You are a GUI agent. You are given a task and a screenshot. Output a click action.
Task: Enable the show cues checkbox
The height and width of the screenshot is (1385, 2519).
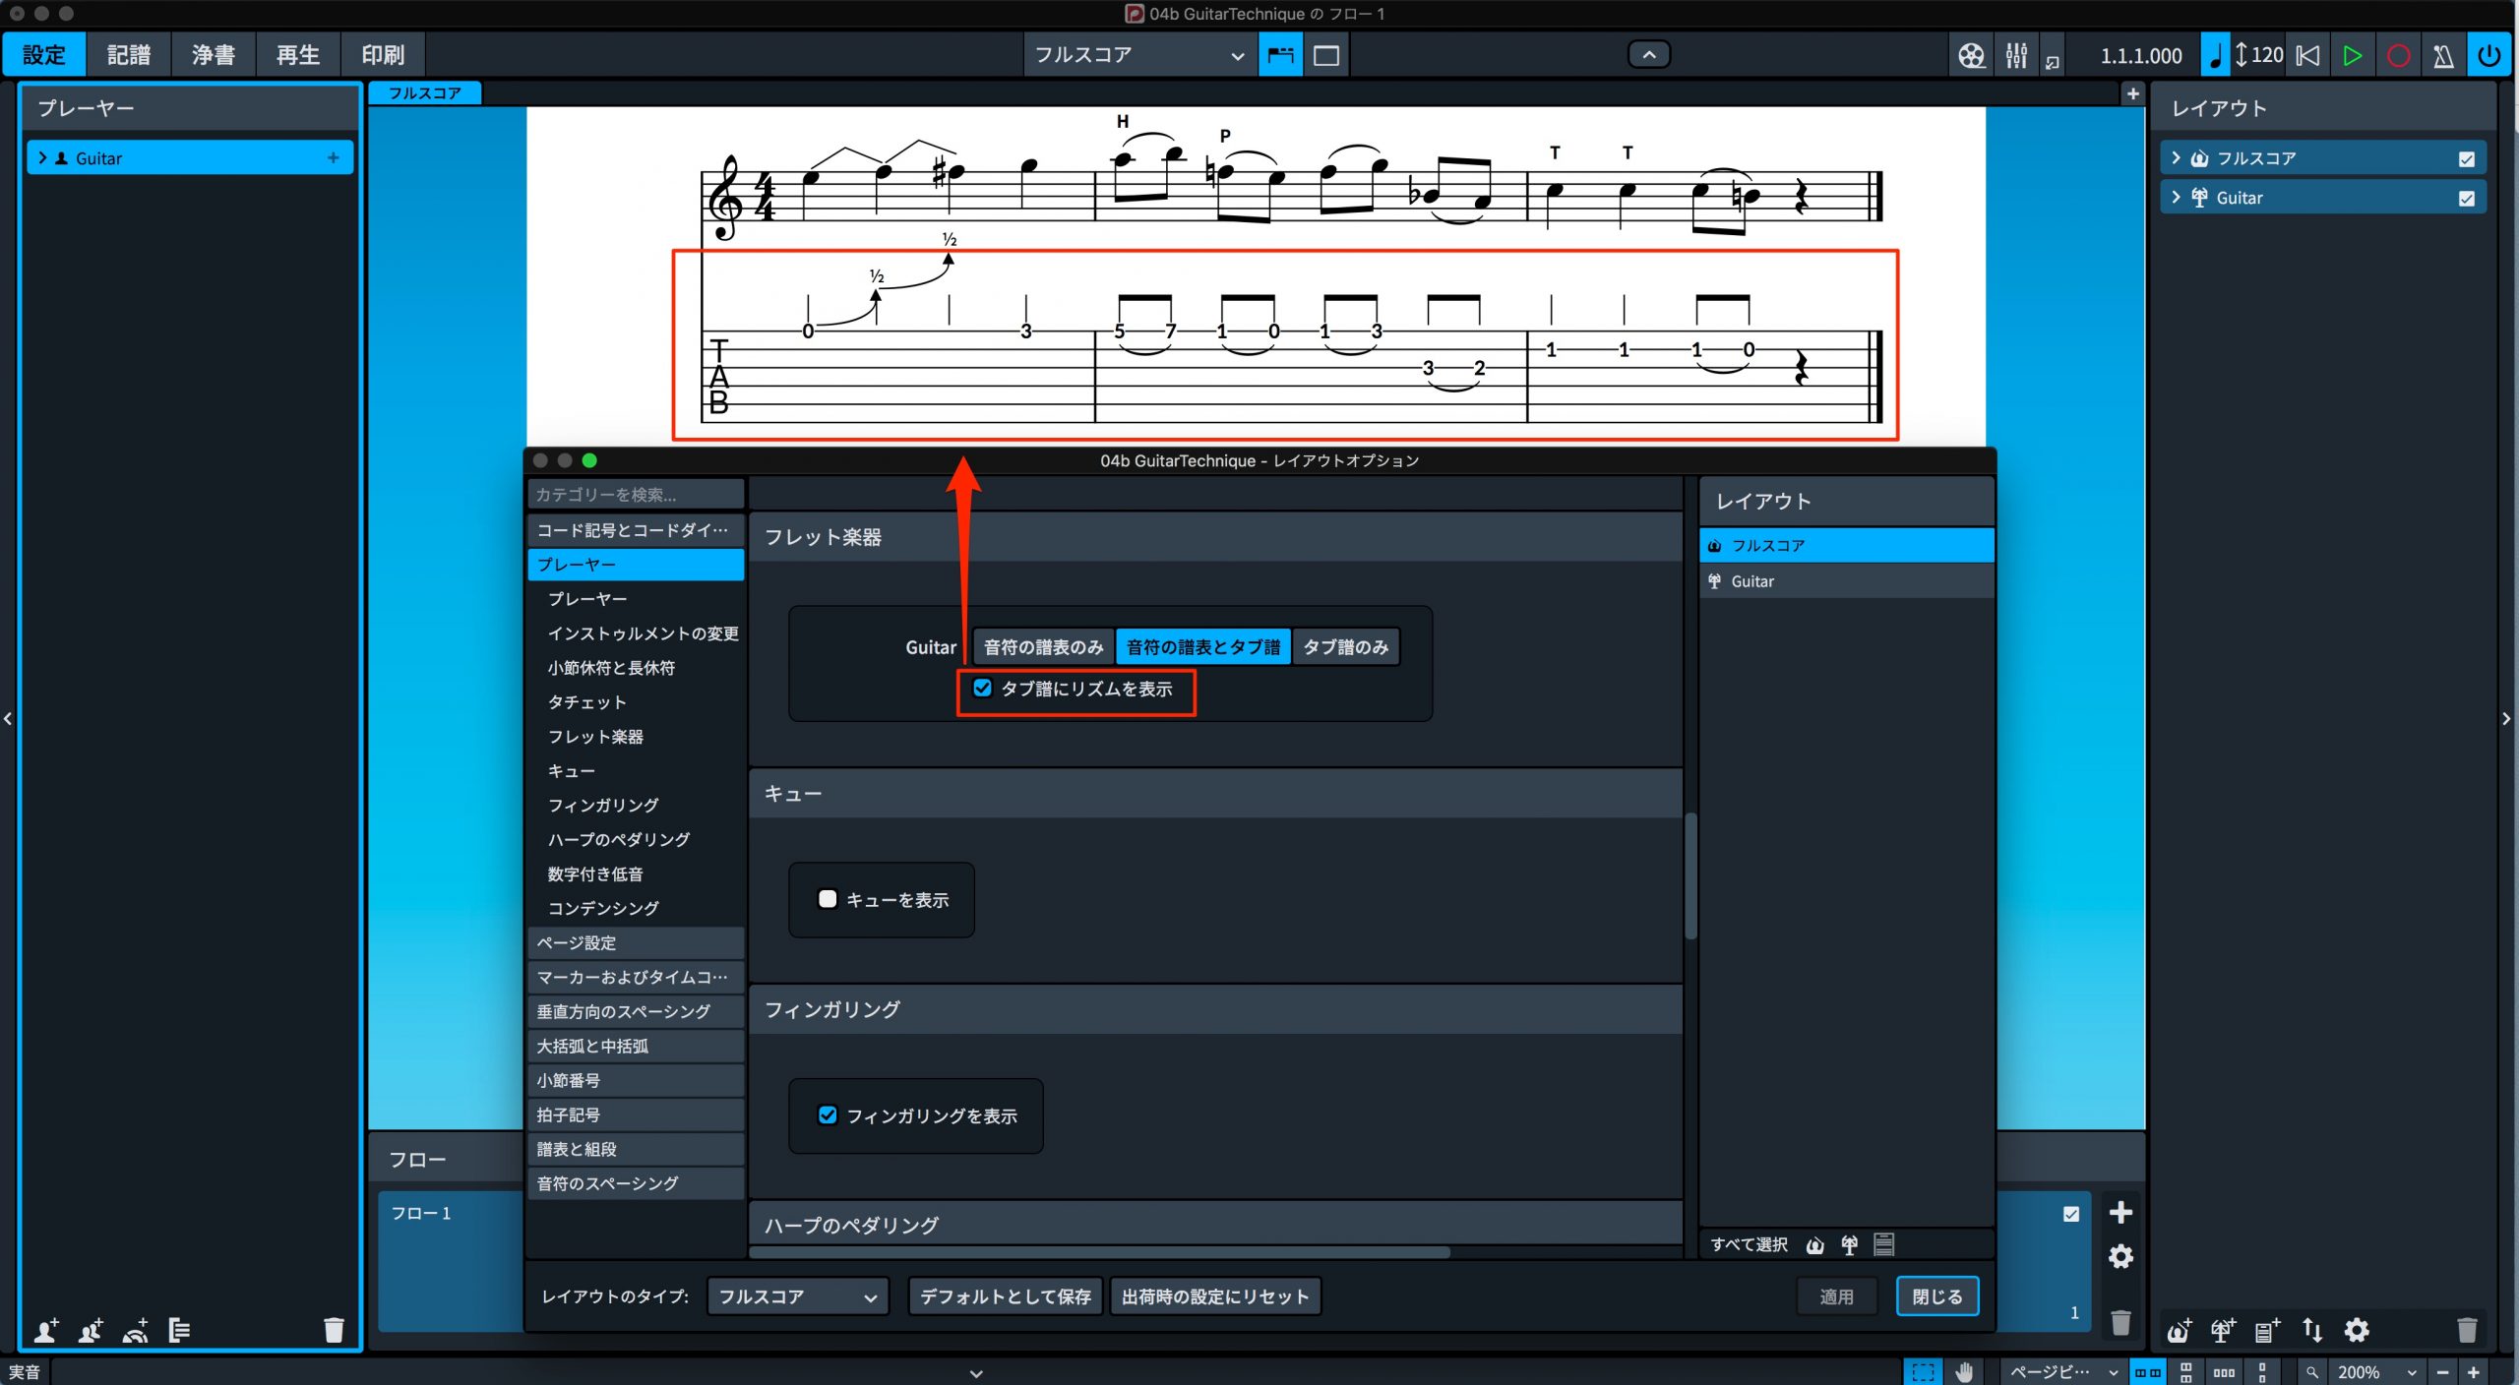click(x=828, y=899)
